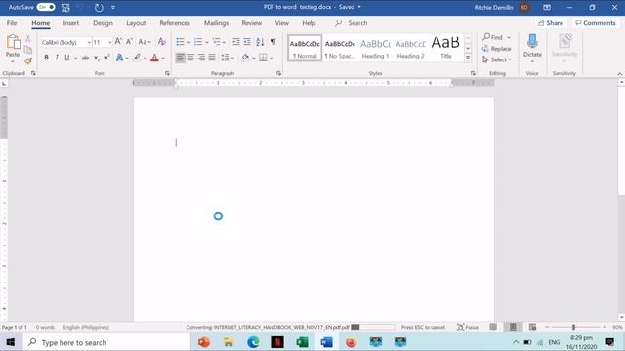Apply red font color
This screenshot has height=351, width=625.
point(154,58)
